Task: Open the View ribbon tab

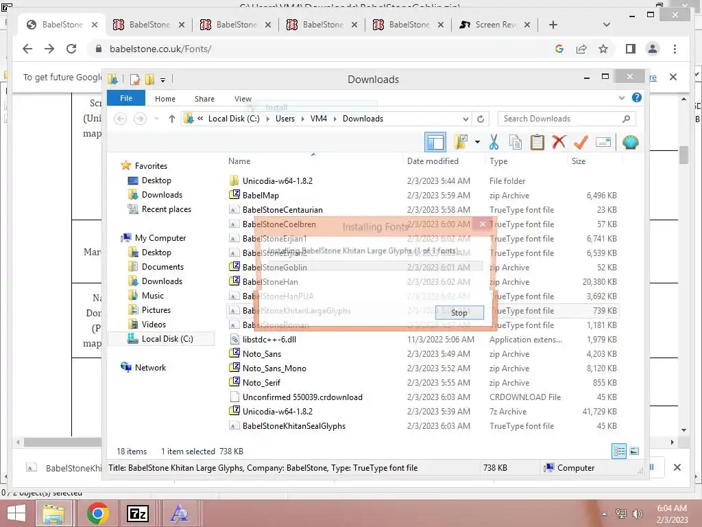Action: [243, 99]
